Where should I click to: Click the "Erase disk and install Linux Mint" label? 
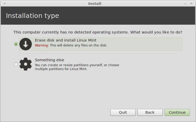pos(65,40)
